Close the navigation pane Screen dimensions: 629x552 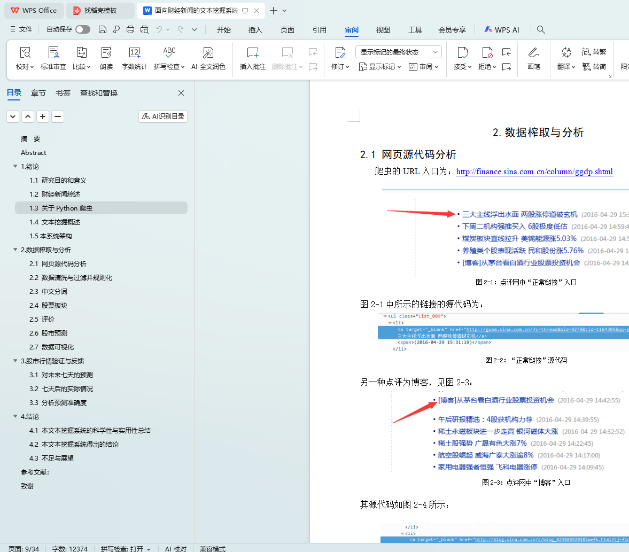pyautogui.click(x=181, y=93)
